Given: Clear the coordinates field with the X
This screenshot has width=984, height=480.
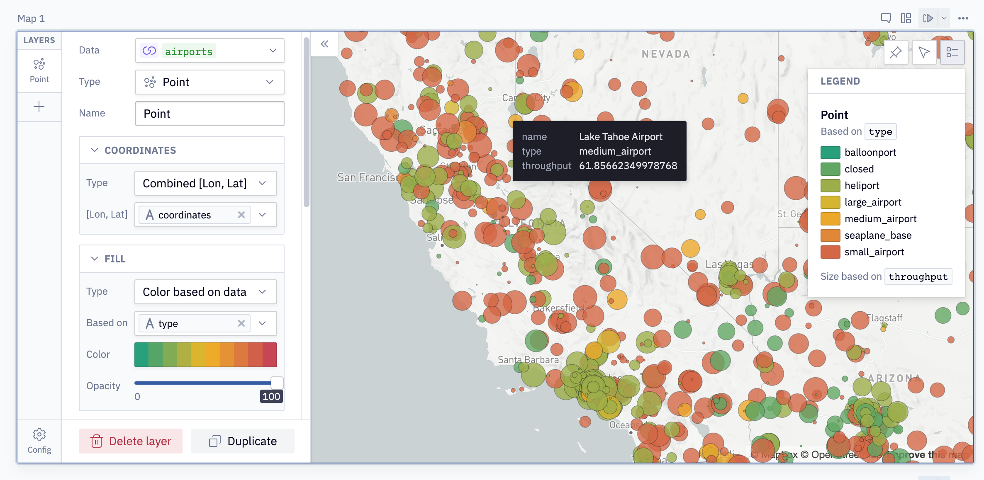Looking at the screenshot, I should point(241,215).
